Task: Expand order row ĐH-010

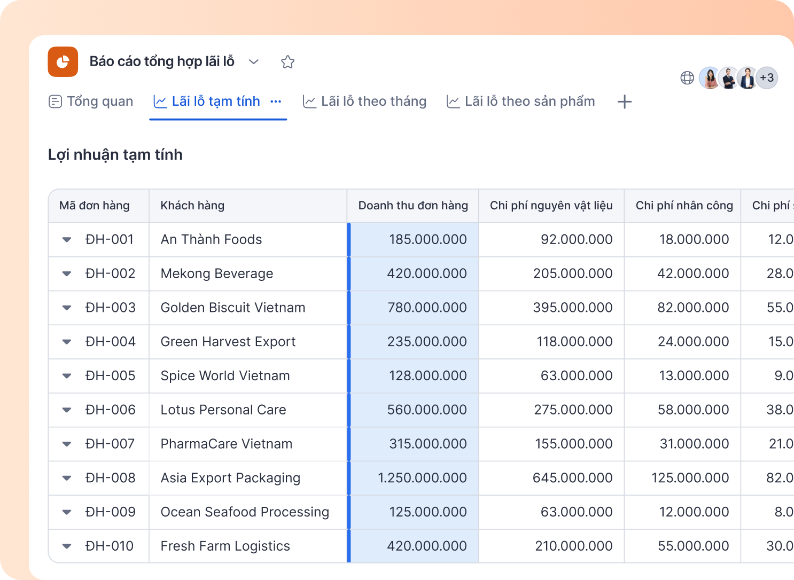Action: (x=67, y=546)
